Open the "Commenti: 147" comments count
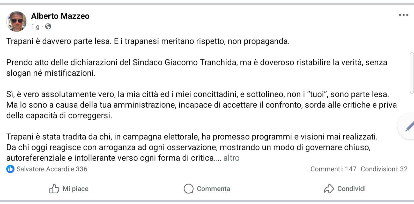This screenshot has width=414, height=204. click(x=333, y=169)
